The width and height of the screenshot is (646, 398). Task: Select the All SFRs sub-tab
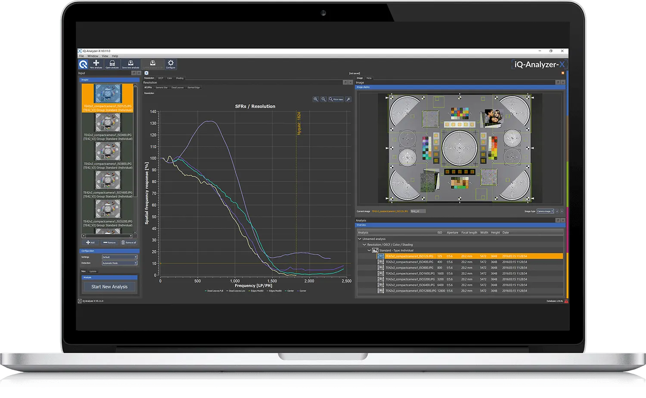pyautogui.click(x=148, y=88)
